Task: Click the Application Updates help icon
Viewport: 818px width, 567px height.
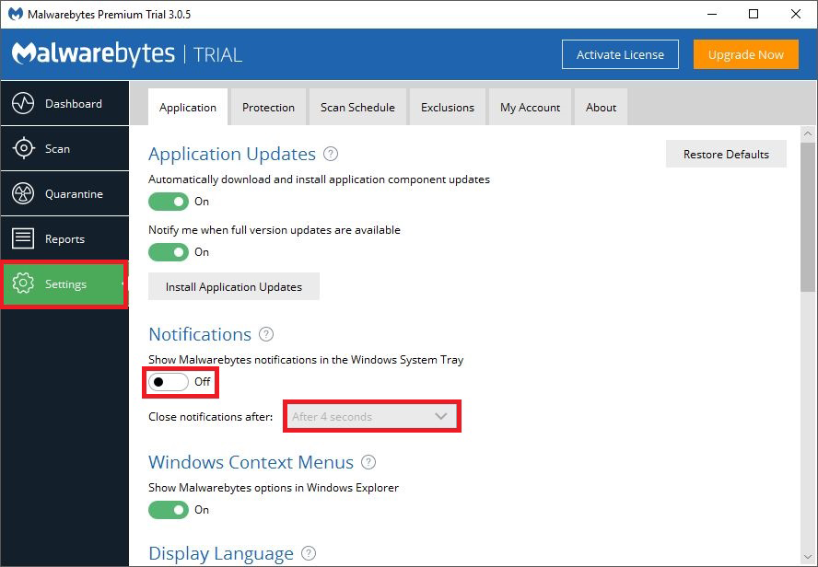Action: (x=331, y=155)
